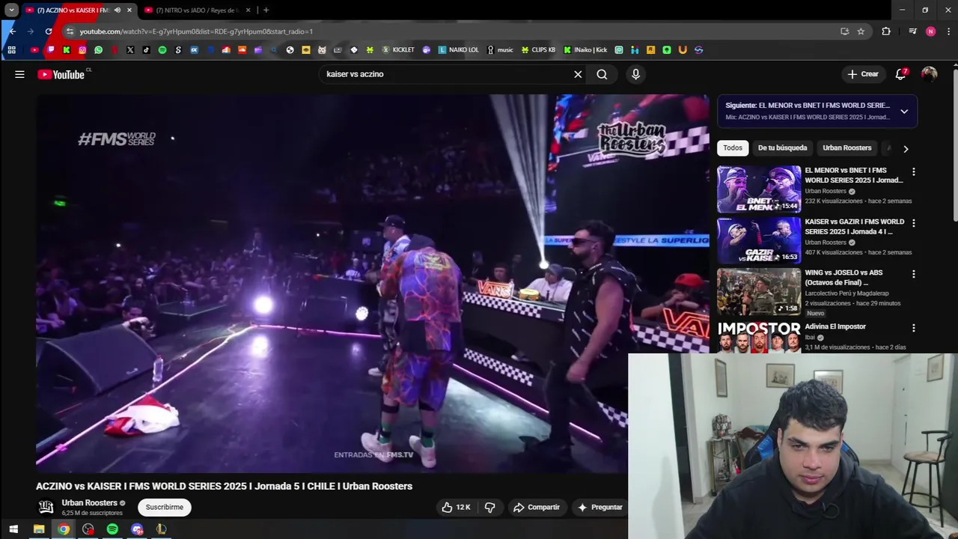Open the Windows Start menu

(13, 529)
